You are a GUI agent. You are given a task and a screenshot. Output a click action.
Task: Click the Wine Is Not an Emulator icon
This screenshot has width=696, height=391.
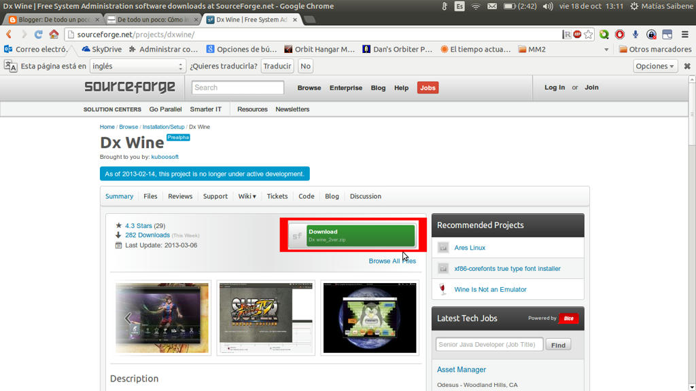(442, 289)
